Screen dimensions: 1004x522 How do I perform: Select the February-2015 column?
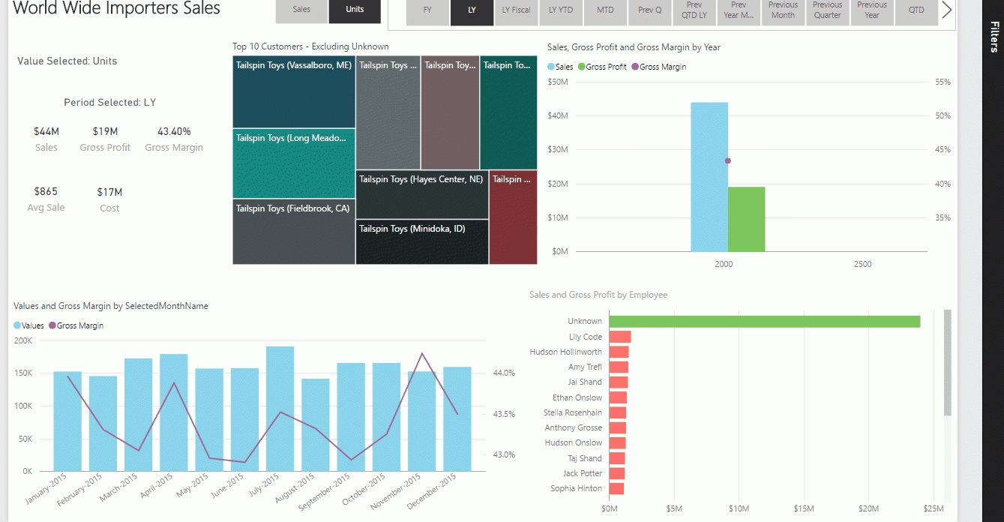click(103, 424)
